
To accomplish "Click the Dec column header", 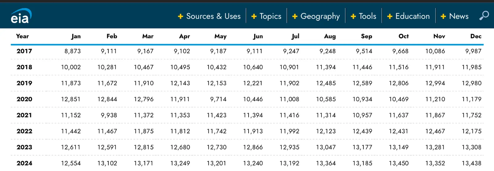I will point(476,36).
